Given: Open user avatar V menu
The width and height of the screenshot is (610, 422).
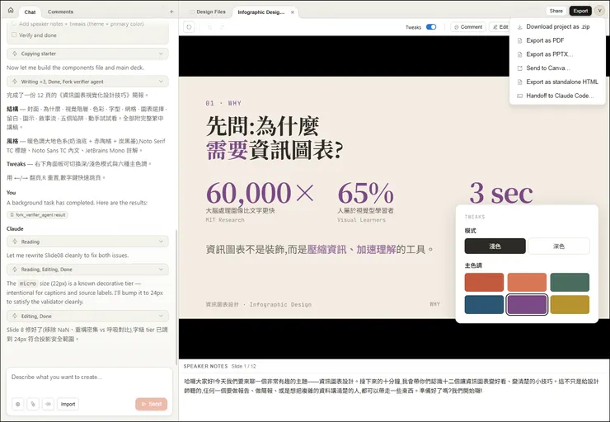Looking at the screenshot, I should pos(599,11).
